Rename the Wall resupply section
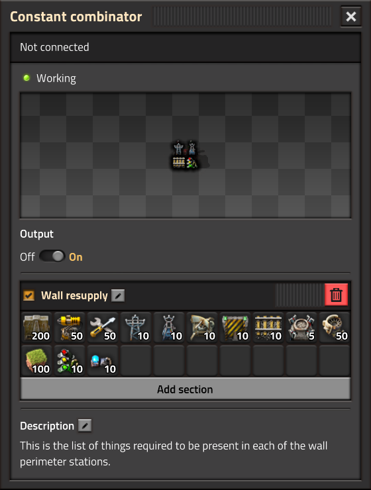Screen dimensions: 371x490 tap(118, 295)
